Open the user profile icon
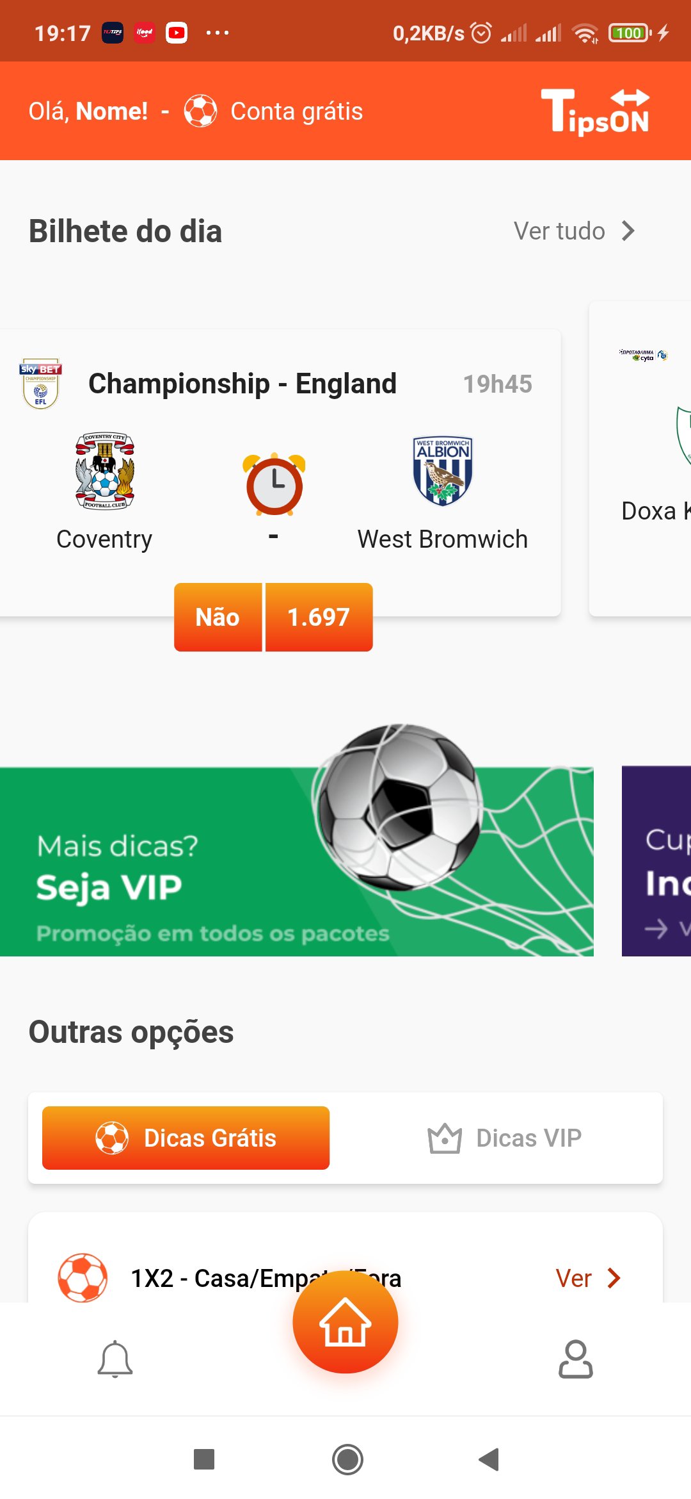Viewport: 691px width, 1499px height. 575,1359
